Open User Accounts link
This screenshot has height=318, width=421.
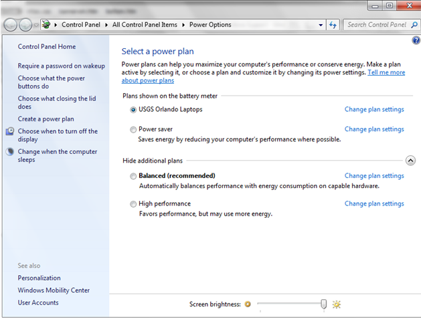(38, 303)
